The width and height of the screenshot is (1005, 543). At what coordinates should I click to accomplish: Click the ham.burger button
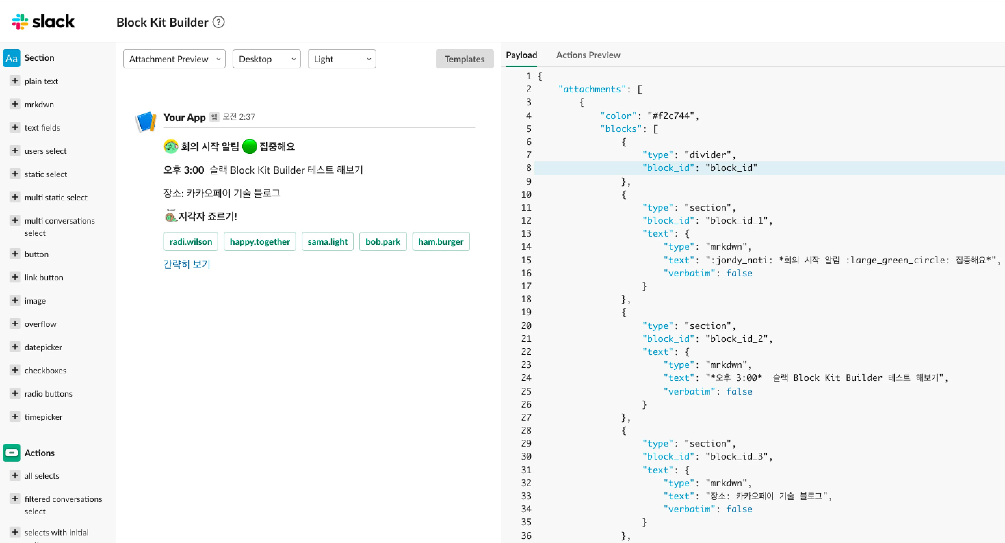click(441, 241)
